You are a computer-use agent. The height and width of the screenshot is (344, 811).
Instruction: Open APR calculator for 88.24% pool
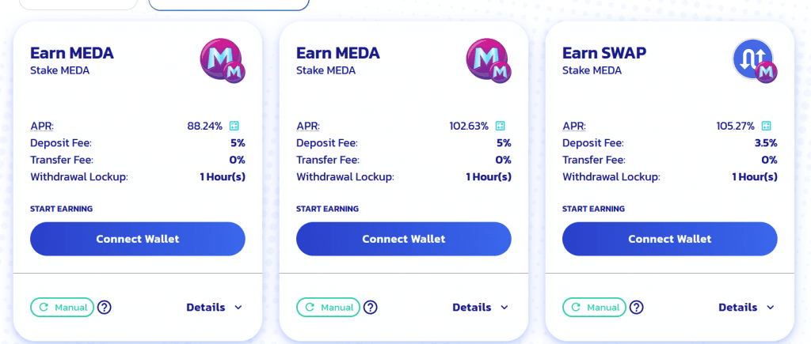pos(234,126)
